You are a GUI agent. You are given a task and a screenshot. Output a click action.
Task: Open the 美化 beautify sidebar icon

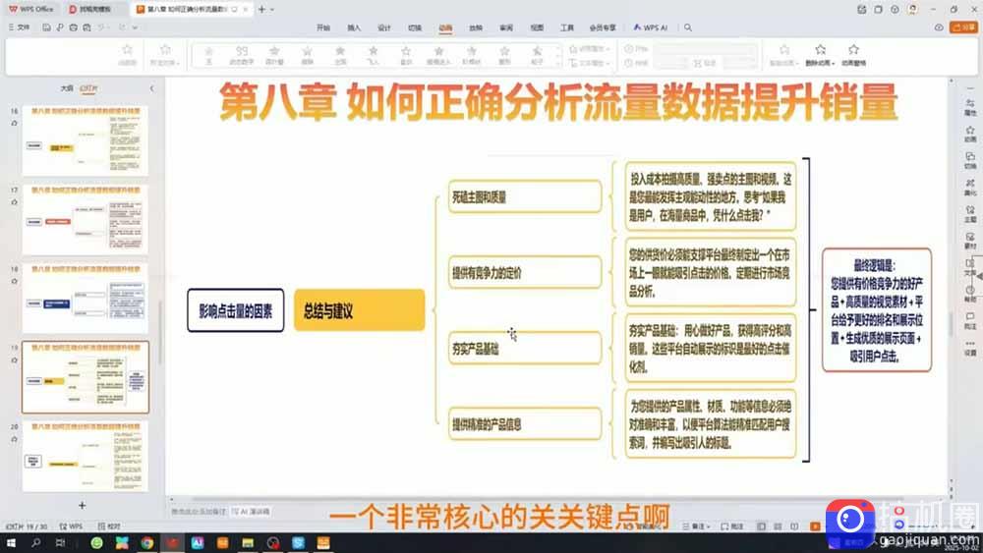(x=970, y=188)
